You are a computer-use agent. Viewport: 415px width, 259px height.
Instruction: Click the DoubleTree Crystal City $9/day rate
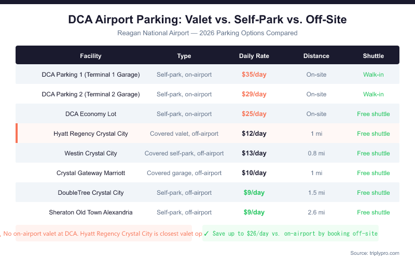(254, 193)
